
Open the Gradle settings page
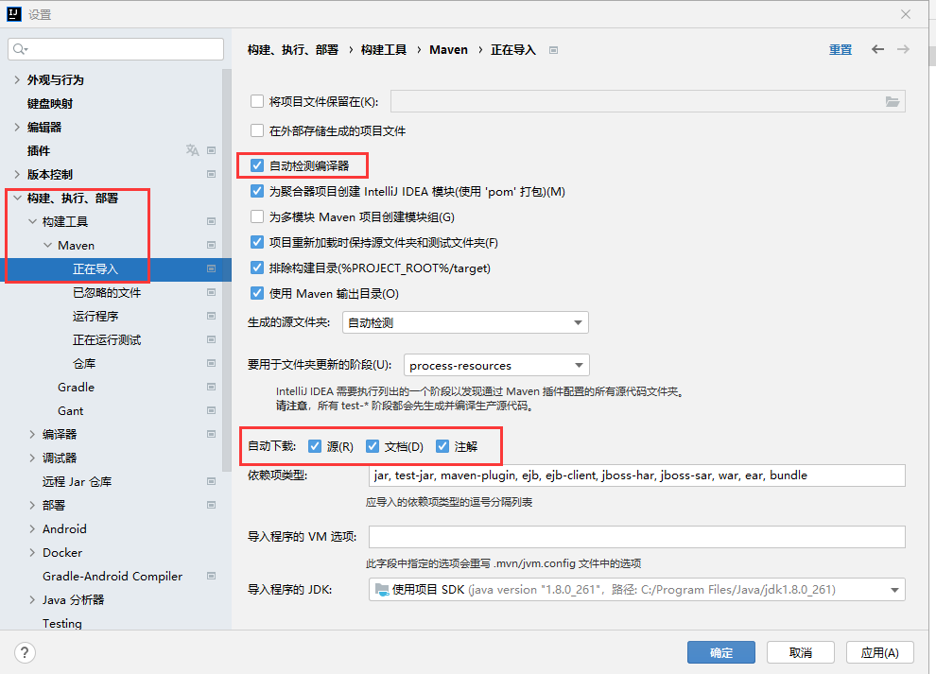click(x=76, y=387)
